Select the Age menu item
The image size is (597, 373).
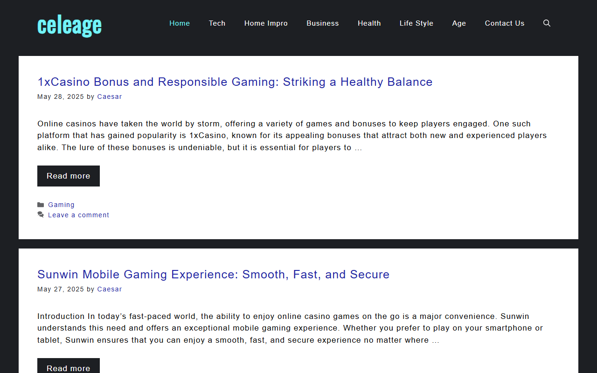459,23
